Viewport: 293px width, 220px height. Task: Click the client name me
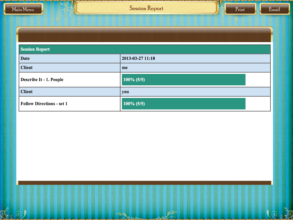(124, 67)
